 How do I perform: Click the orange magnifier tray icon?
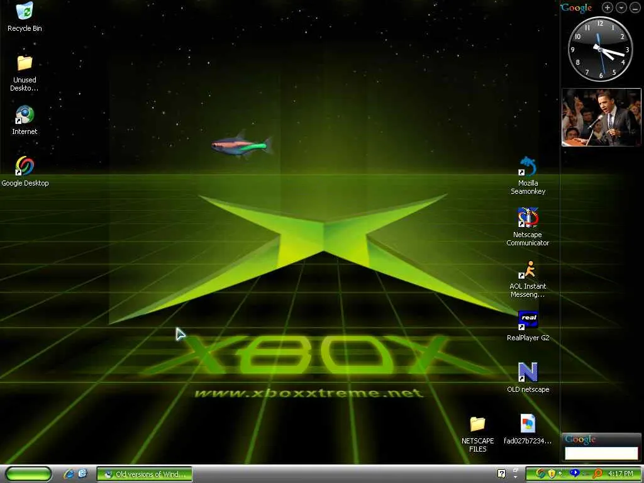pyautogui.click(x=597, y=474)
